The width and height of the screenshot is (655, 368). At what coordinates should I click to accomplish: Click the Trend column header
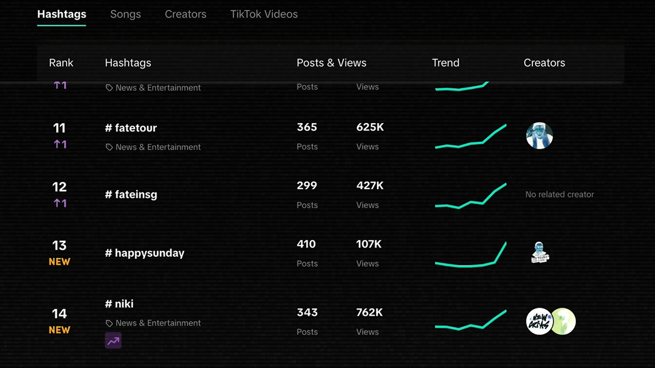tap(445, 63)
